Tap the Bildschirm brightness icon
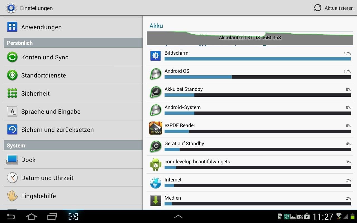The width and height of the screenshot is (357, 223). click(x=156, y=56)
